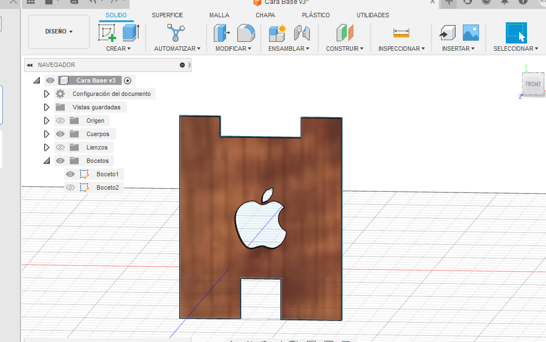Image resolution: width=546 pixels, height=342 pixels.
Task: Show the hidden Lienzos folder
Action: point(60,147)
